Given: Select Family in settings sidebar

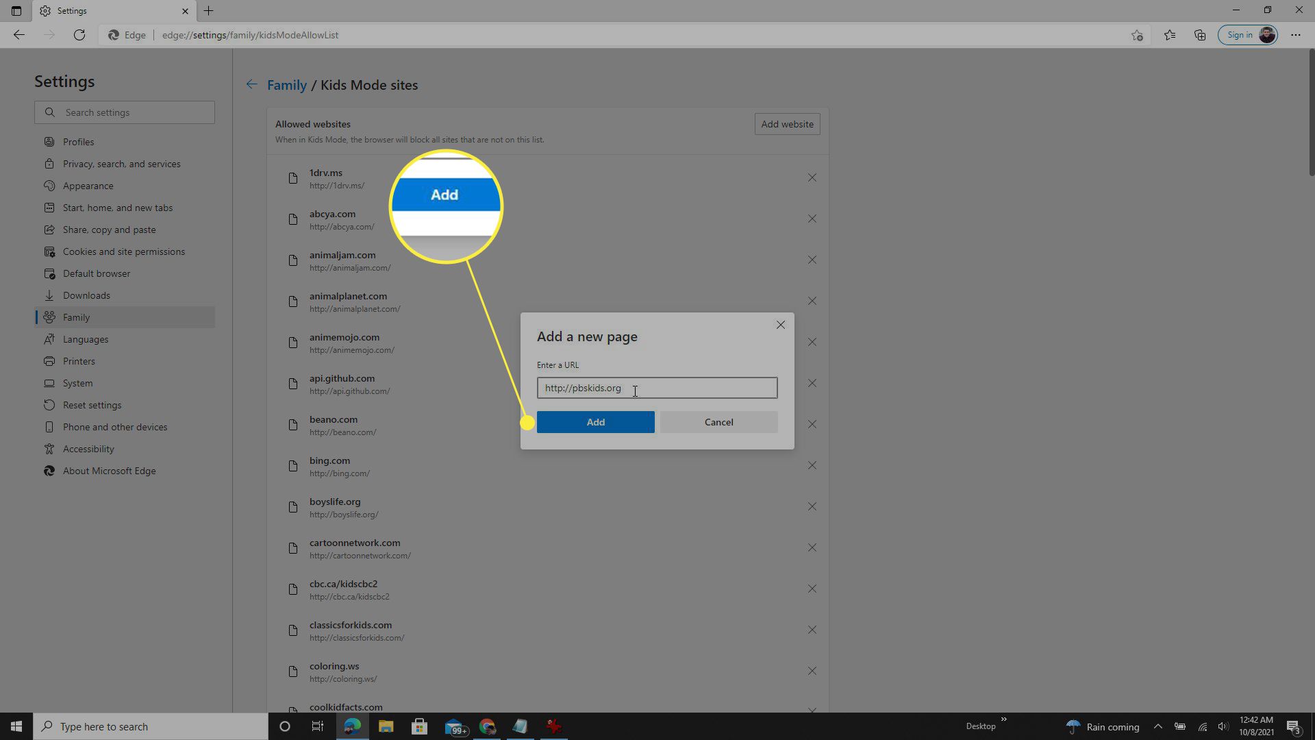Looking at the screenshot, I should point(125,317).
